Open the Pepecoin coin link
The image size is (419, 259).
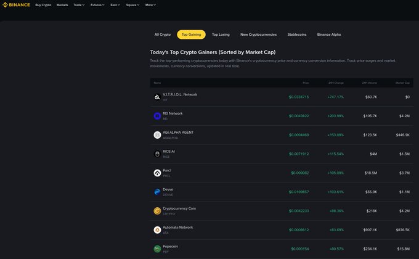coord(170,247)
